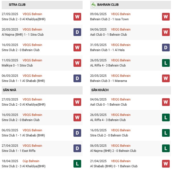Screen dimensions: 172x171
Task: Select the SITRA CLUB section header
Action: [x=42, y=5]
